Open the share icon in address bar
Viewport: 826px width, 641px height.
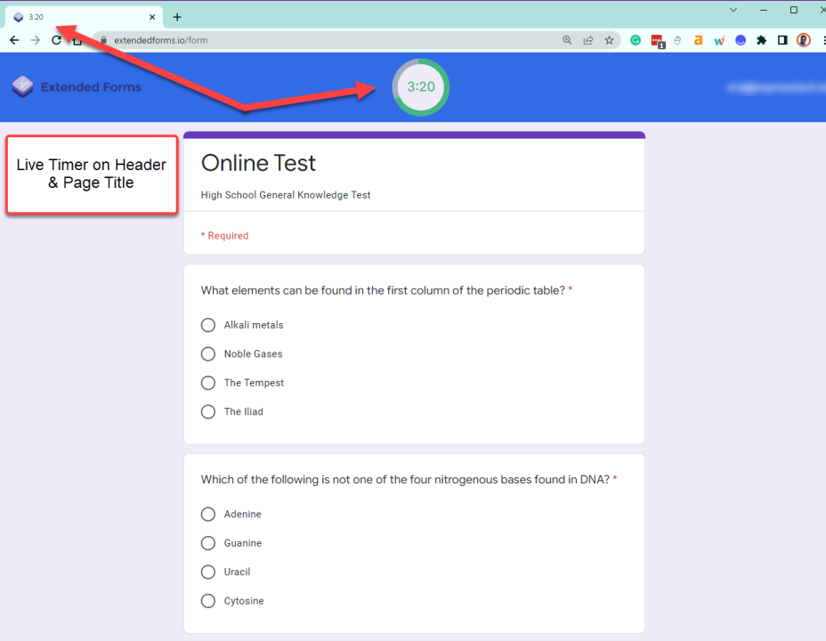[589, 40]
